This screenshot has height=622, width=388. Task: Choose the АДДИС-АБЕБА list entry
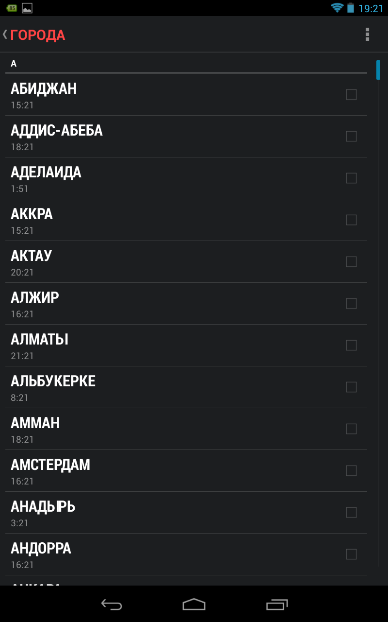[x=175, y=137]
